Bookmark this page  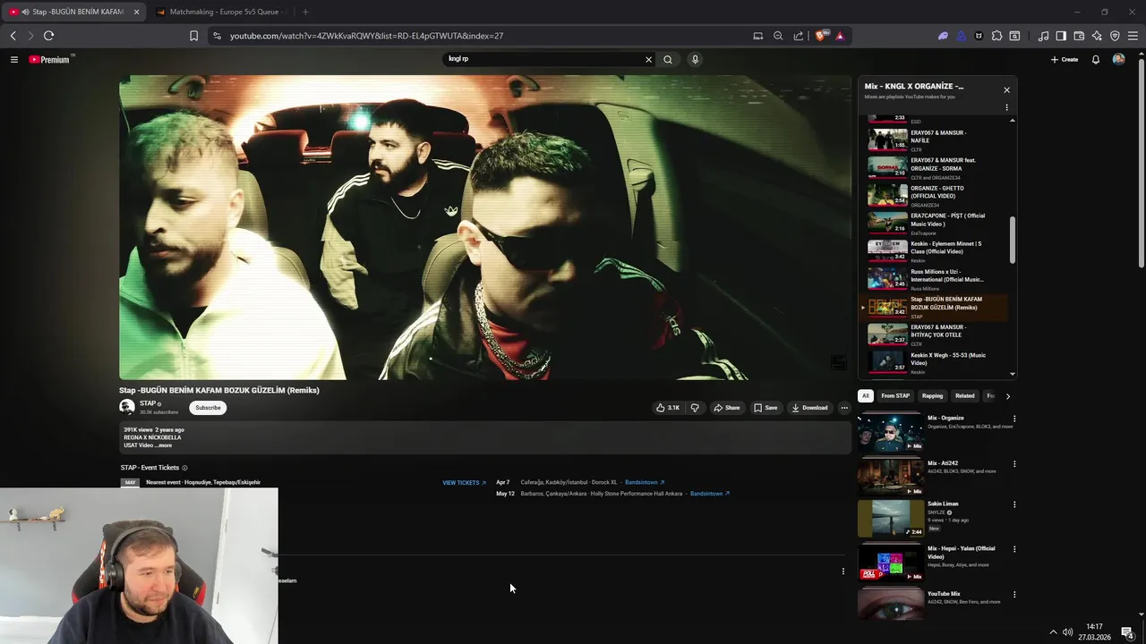tap(193, 36)
